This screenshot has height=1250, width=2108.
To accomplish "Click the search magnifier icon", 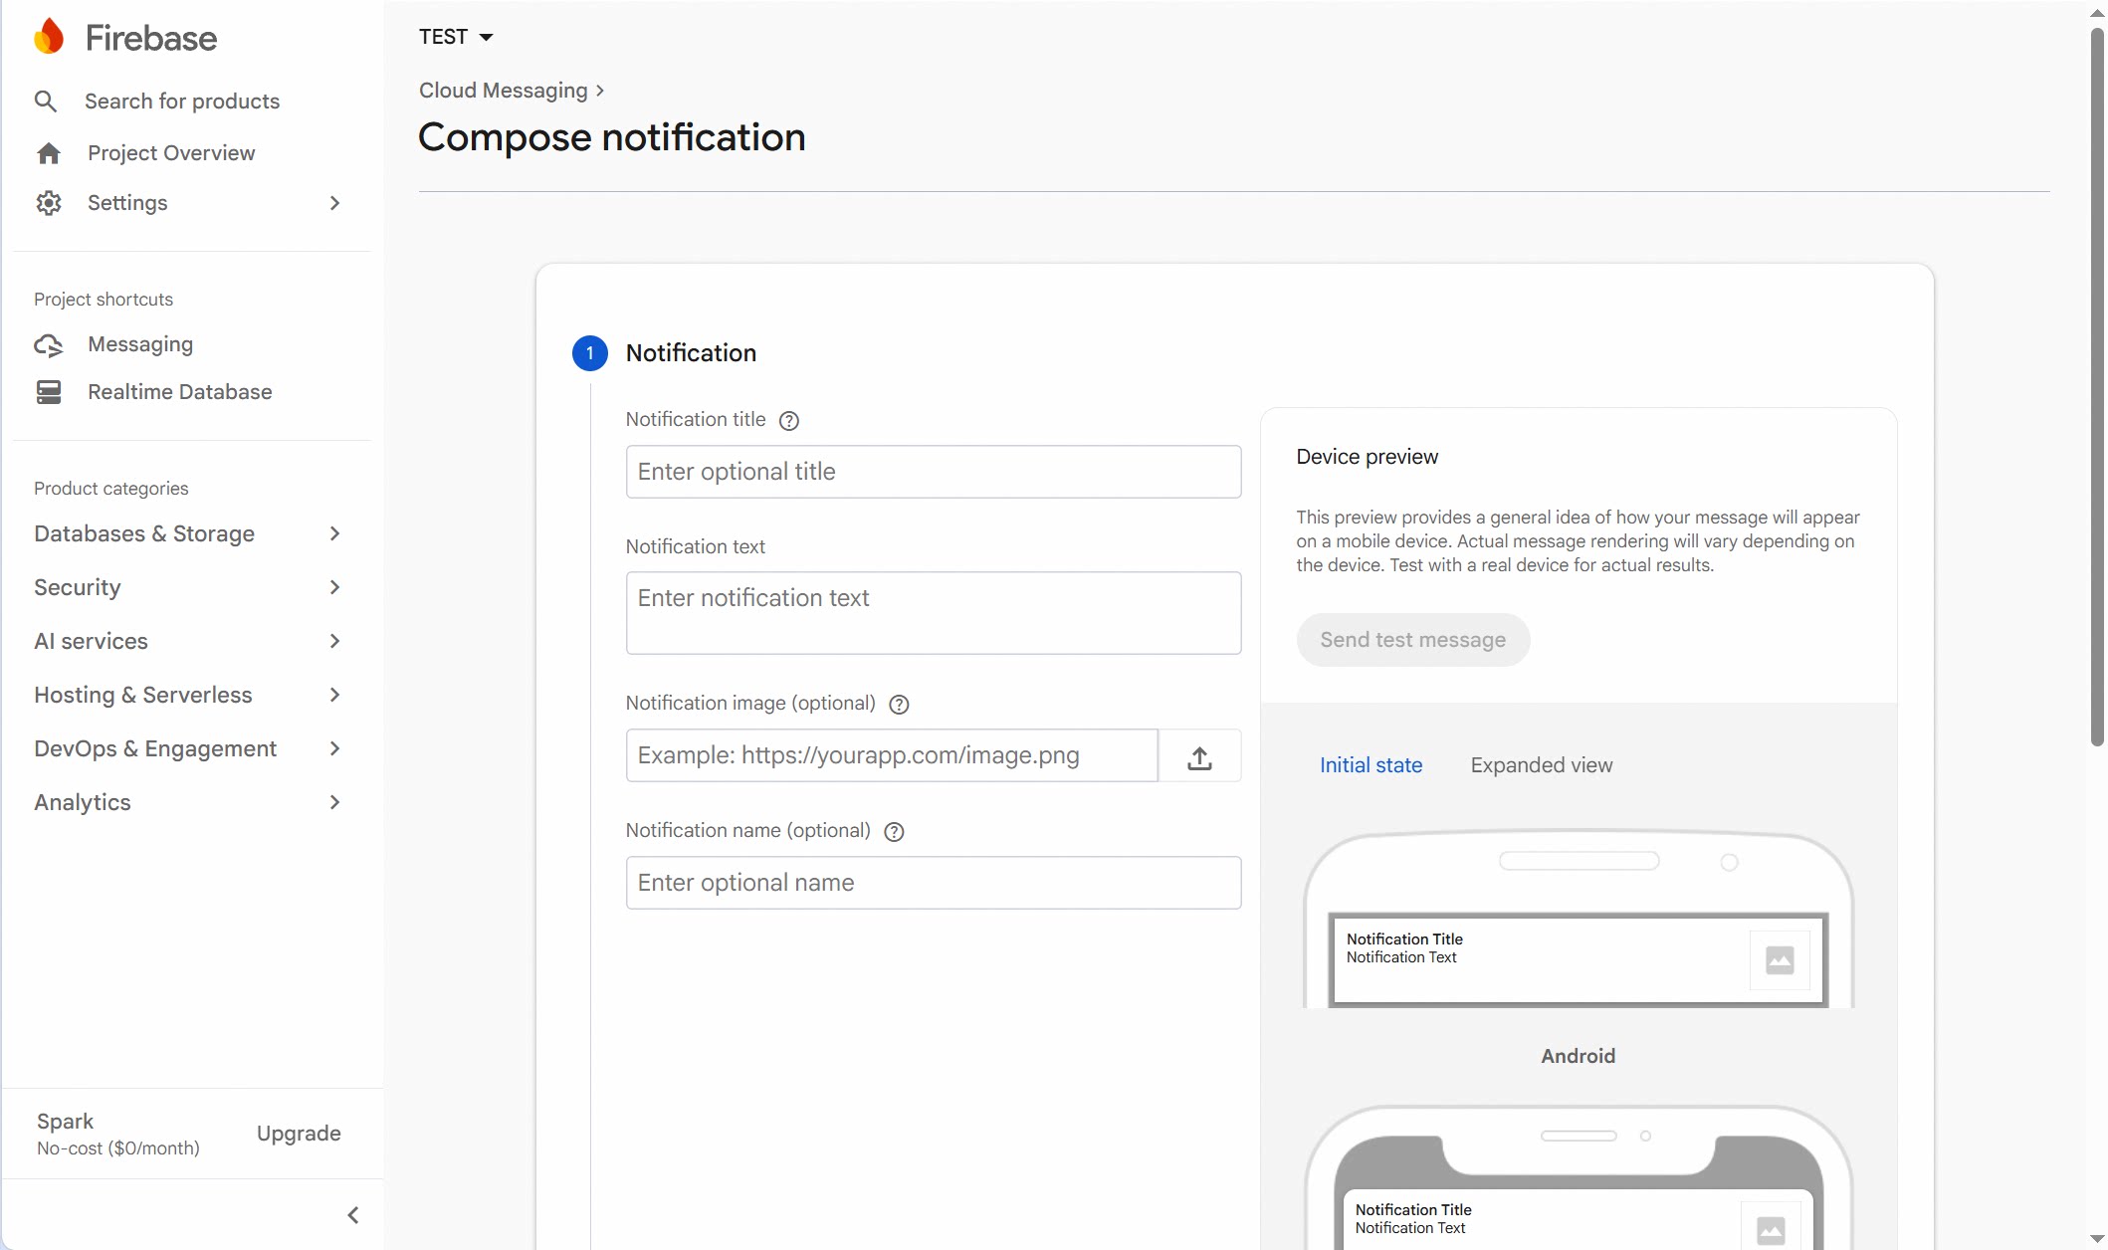I will pyautogui.click(x=46, y=102).
